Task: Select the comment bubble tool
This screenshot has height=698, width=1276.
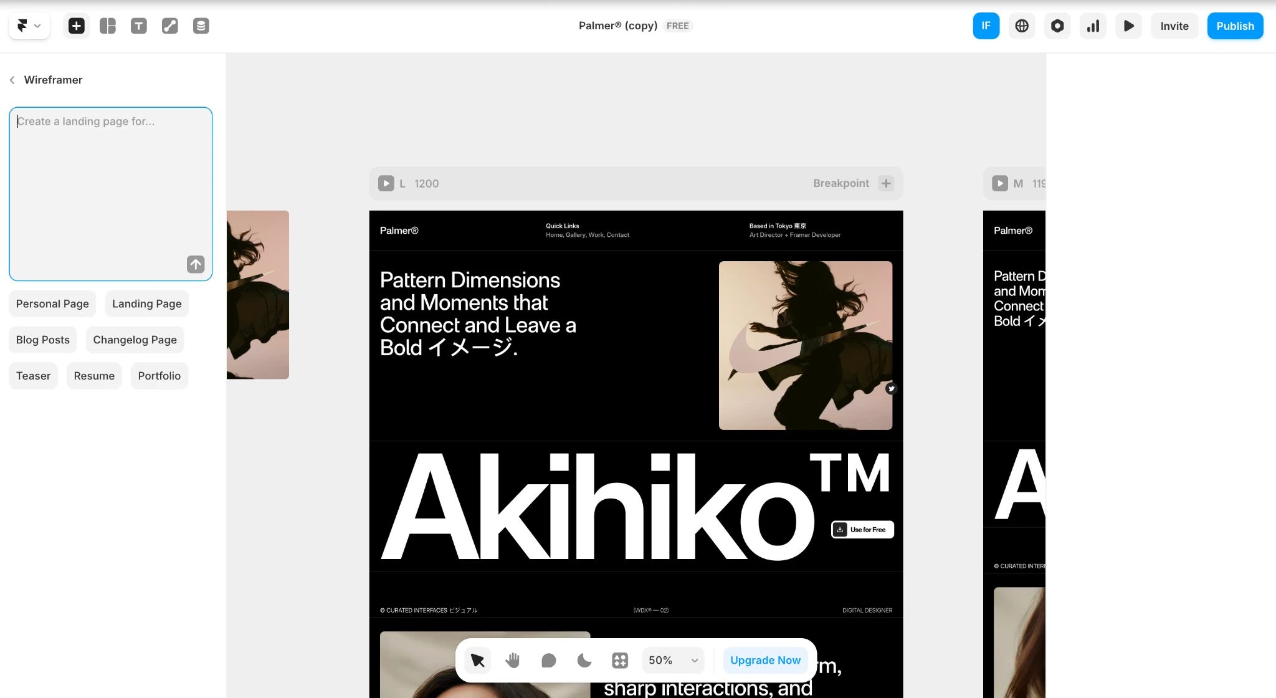Action: point(549,660)
